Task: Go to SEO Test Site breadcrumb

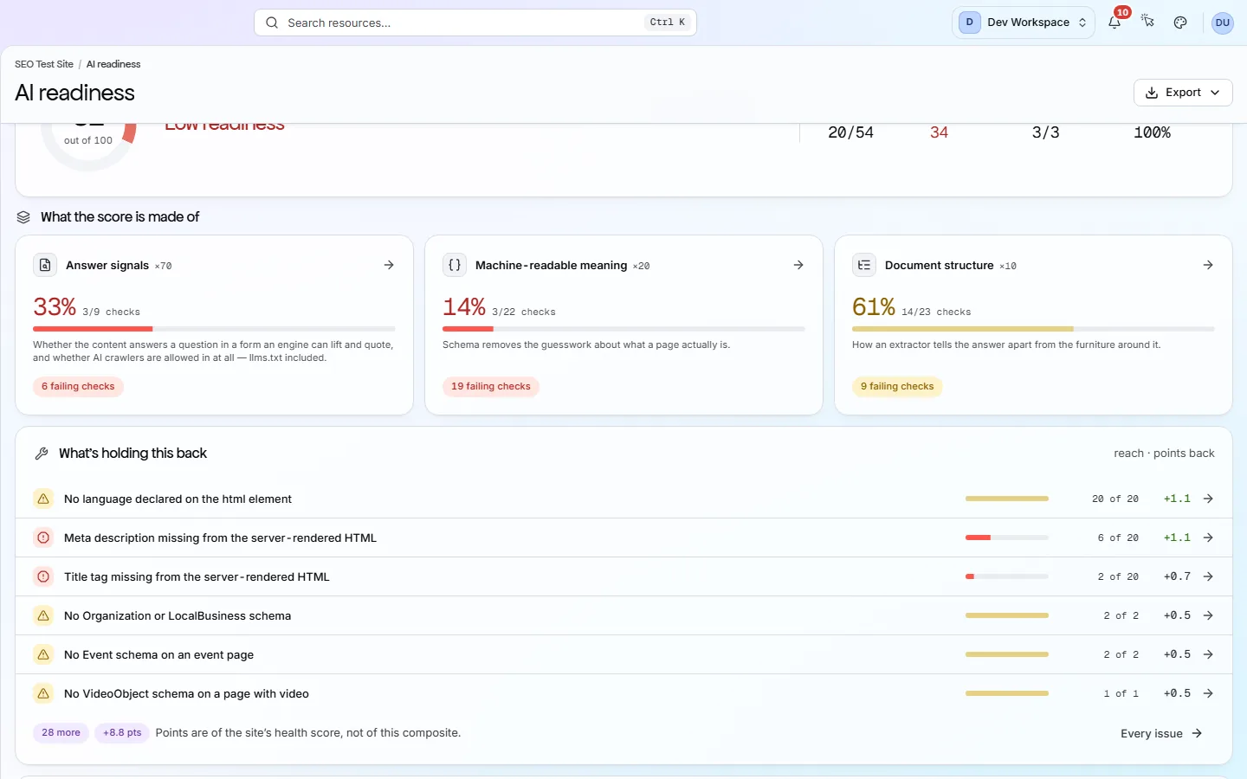Action: coord(44,64)
